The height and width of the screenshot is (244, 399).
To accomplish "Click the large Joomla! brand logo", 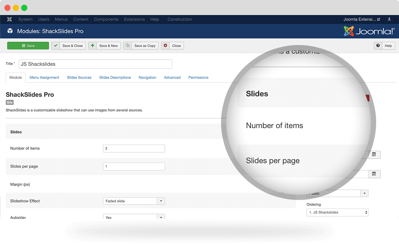I will point(369,31).
